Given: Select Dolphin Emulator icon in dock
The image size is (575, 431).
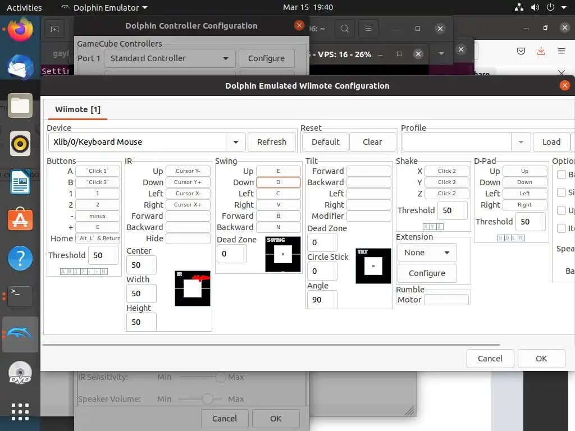Looking at the screenshot, I should (x=20, y=334).
